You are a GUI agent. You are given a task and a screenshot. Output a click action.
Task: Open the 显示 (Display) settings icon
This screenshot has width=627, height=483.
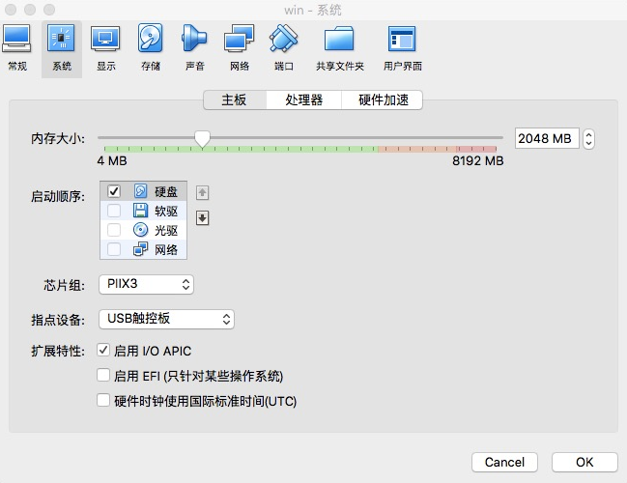105,48
